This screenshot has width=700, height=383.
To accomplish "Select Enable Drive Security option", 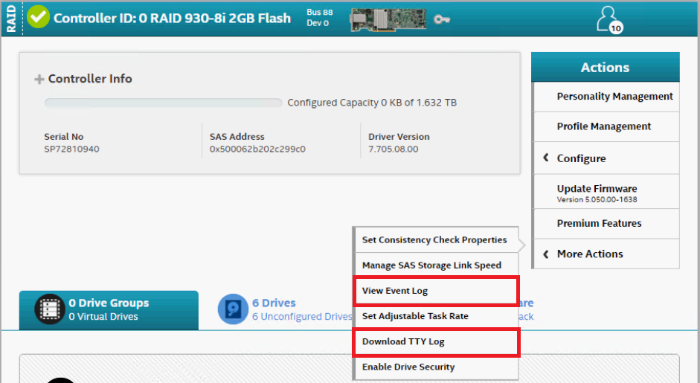I will pos(436,367).
